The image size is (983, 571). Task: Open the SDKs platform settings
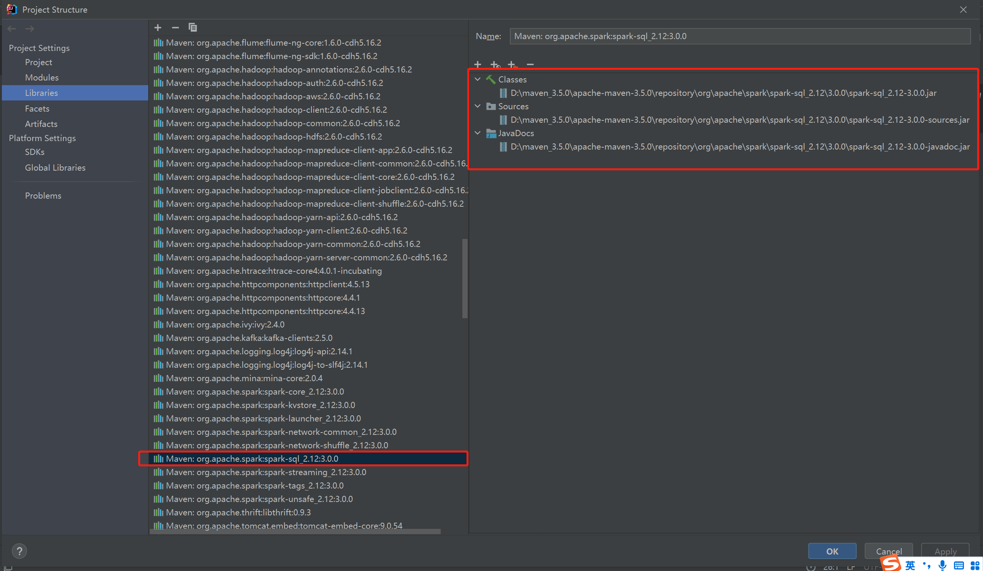pyautogui.click(x=34, y=152)
